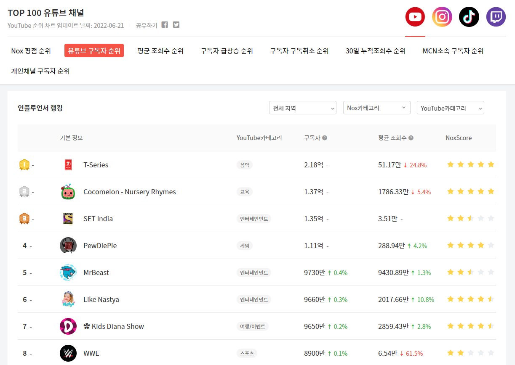515x365 pixels.
Task: Select the 구독자 급상승 순위 tab
Action: [227, 51]
